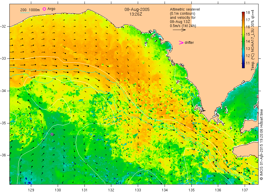Click the magenta Argo circle in the legend
This screenshot has height=194, width=265.
pos(44,9)
